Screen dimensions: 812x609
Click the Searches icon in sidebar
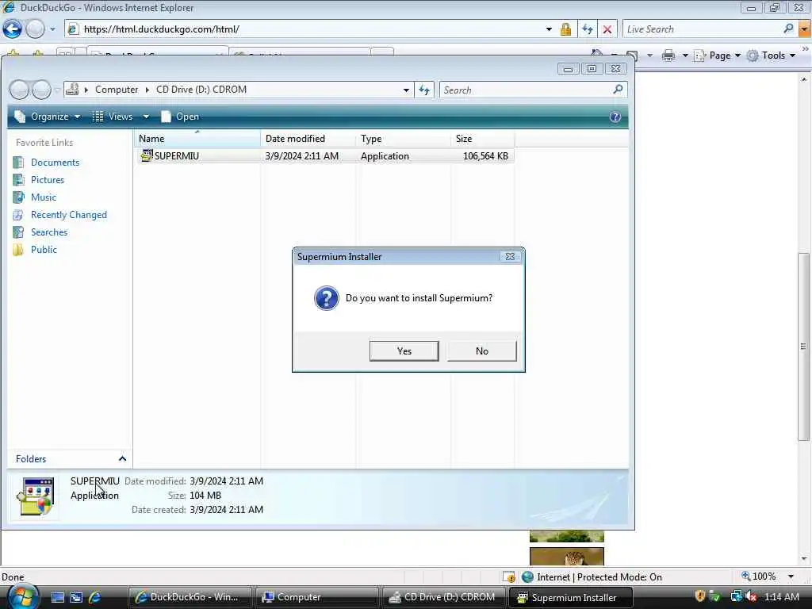(x=18, y=232)
